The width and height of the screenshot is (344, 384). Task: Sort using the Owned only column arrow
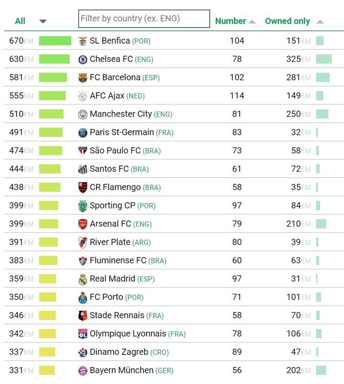[x=320, y=22]
